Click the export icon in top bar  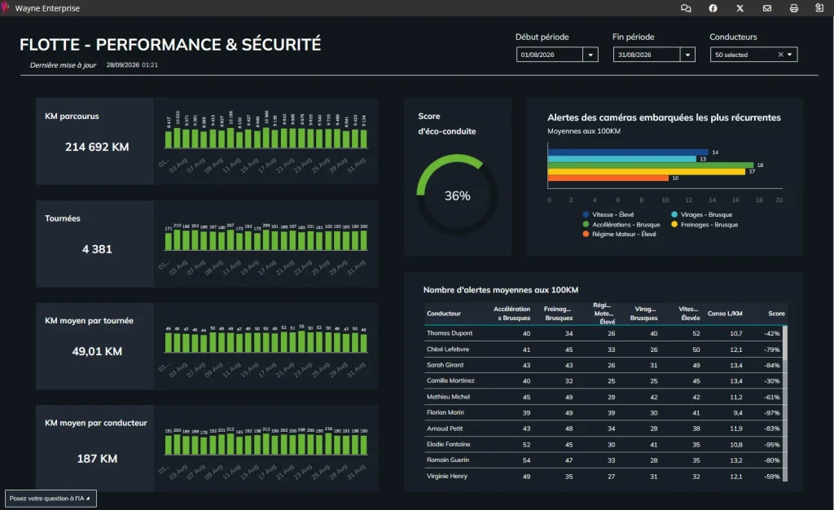point(819,7)
